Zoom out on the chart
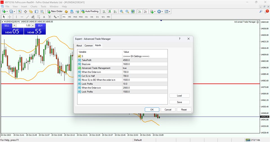Screen dimensions: 270x142 click(127, 12)
